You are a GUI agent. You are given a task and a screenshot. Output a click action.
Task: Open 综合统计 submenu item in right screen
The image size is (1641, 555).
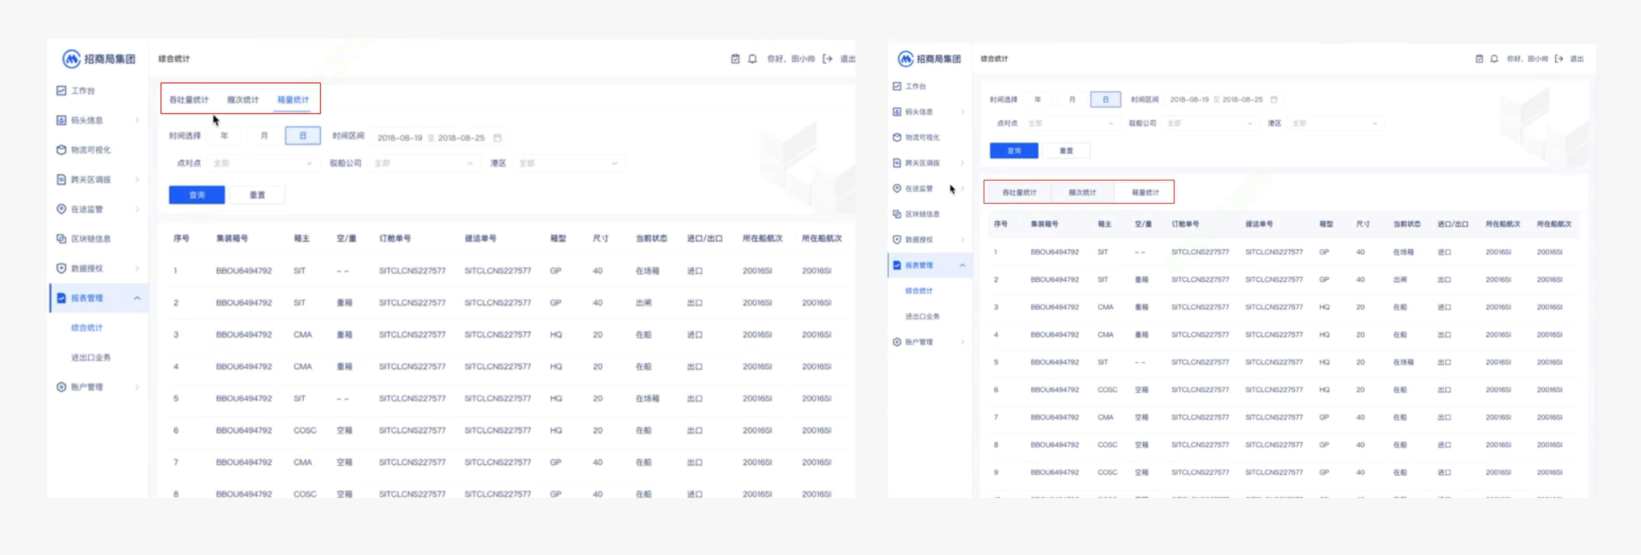[x=918, y=291]
